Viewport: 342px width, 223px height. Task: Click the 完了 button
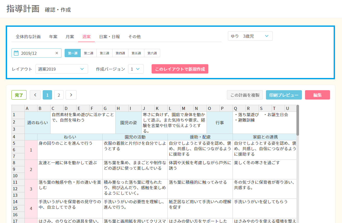(19, 95)
